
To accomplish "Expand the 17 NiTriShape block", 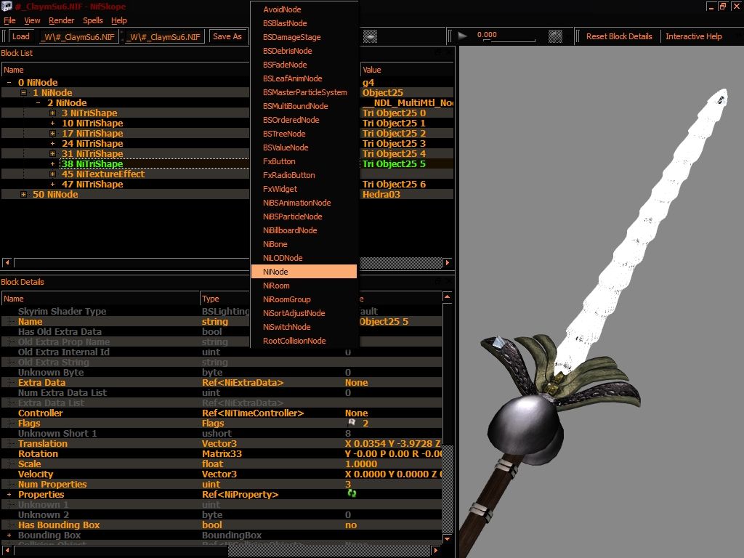I will click(x=52, y=134).
